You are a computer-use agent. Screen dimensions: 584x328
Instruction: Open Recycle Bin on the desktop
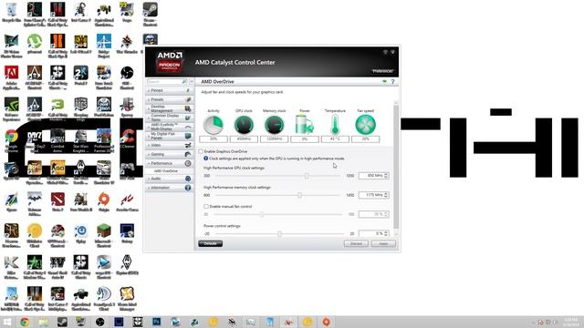pos(12,12)
